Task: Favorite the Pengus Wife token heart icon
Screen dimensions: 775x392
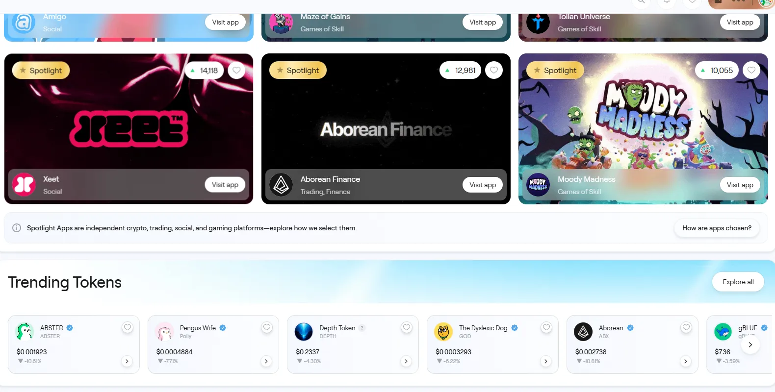Action: pos(267,327)
